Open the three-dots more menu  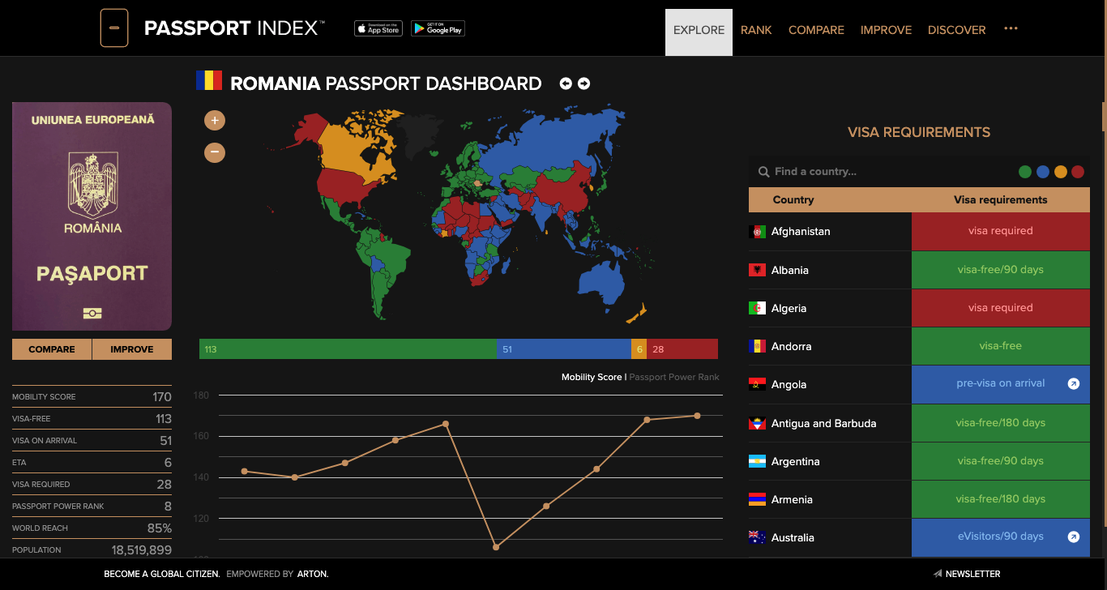(x=1011, y=28)
